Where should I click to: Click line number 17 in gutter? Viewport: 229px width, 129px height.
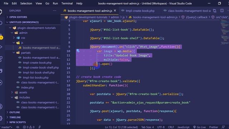(x=68, y=81)
